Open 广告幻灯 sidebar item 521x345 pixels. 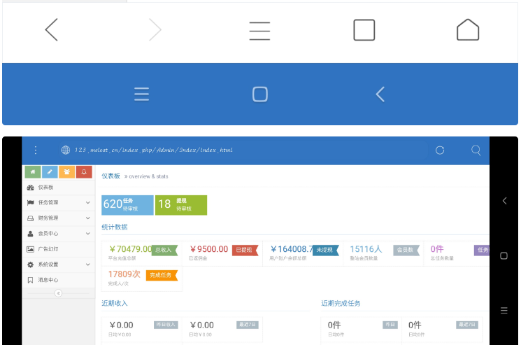click(x=59, y=249)
